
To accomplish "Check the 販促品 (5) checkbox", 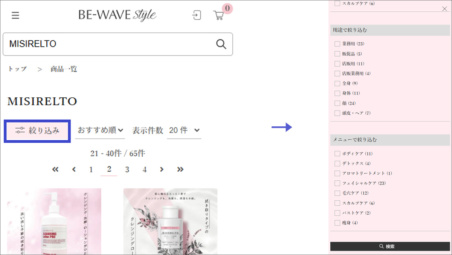I will (x=337, y=54).
